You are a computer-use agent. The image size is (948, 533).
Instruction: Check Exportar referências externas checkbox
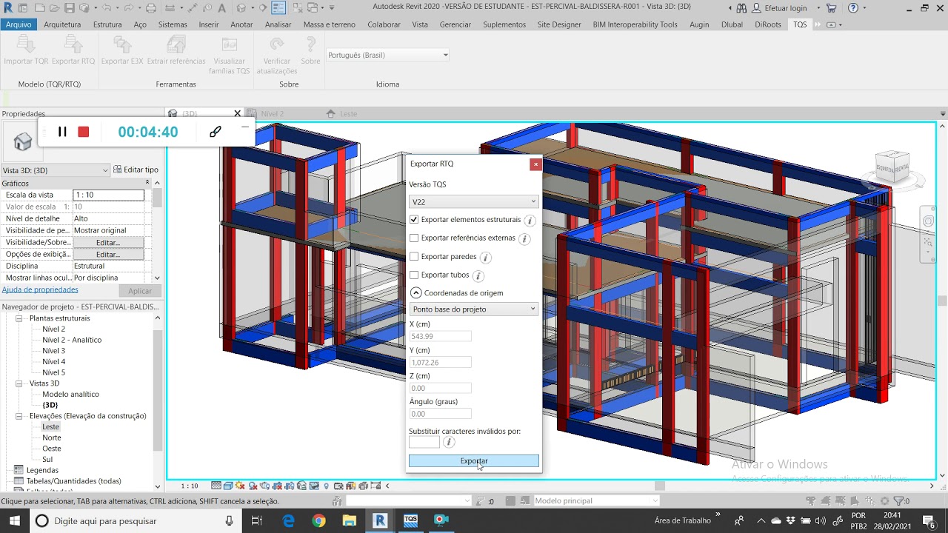[414, 238]
